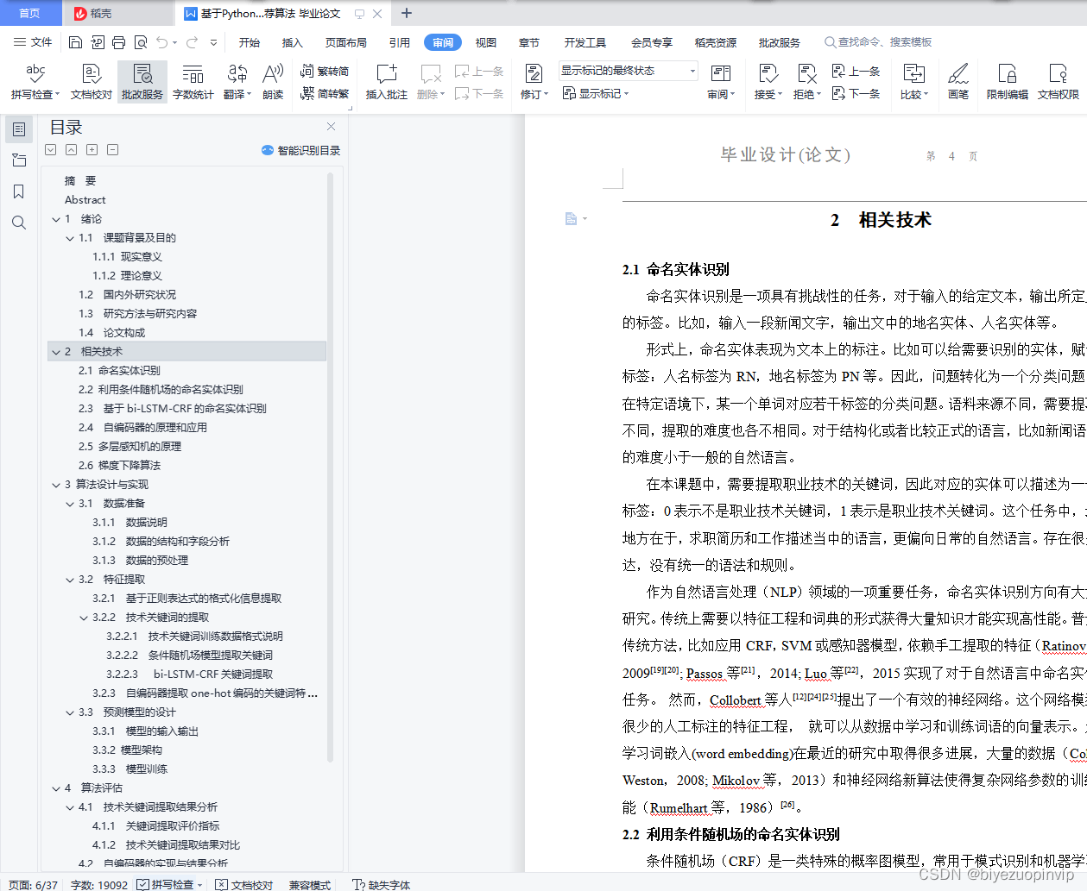The image size is (1087, 891).
Task: Convert text with 繁转简
Action: point(325,72)
